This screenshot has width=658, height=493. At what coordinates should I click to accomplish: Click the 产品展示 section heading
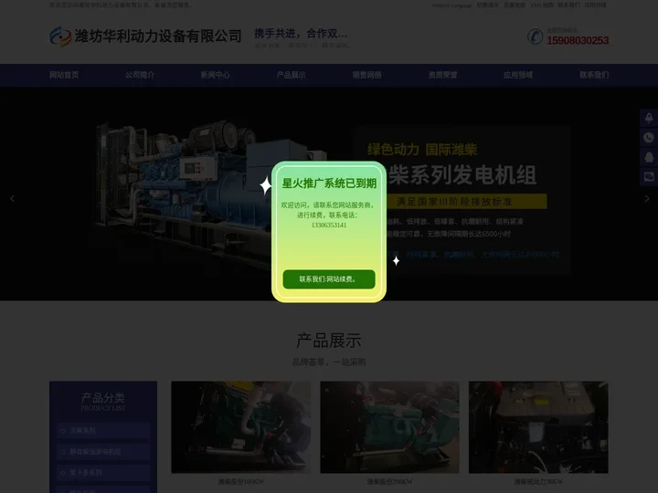[x=329, y=341]
